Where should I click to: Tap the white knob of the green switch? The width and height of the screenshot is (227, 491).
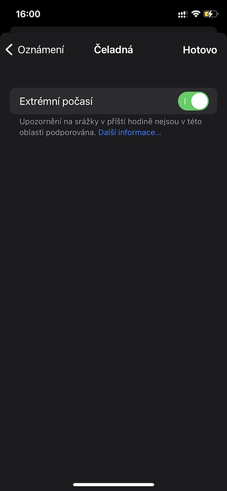point(200,101)
